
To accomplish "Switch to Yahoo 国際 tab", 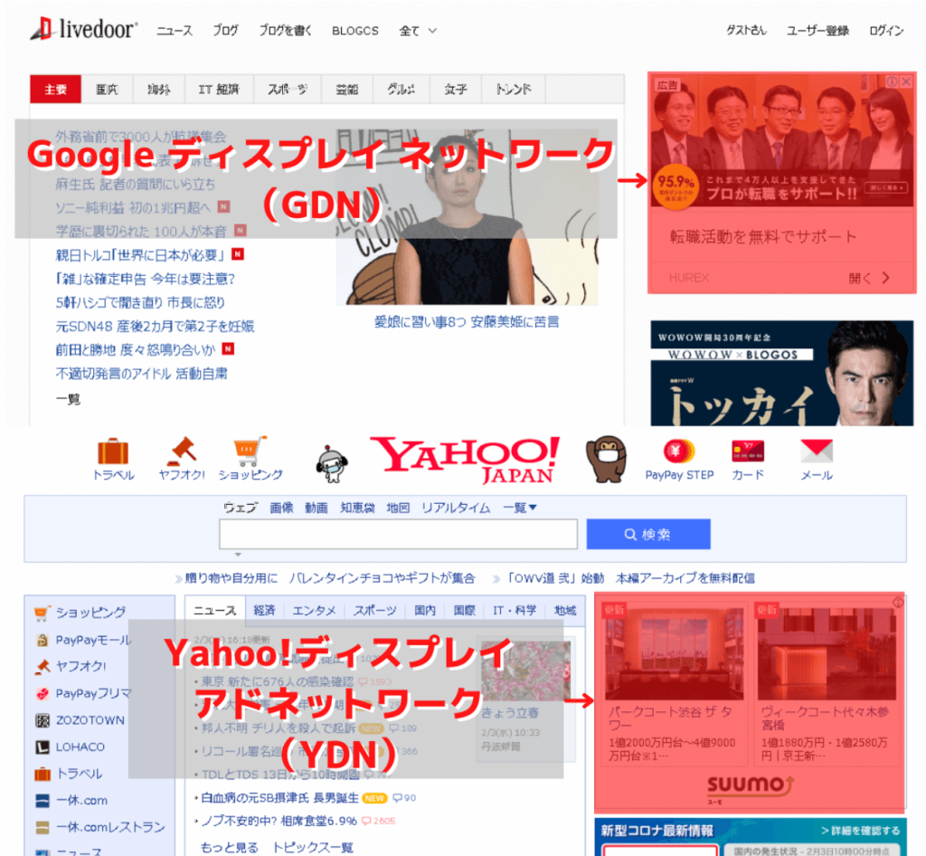I will click(x=464, y=610).
